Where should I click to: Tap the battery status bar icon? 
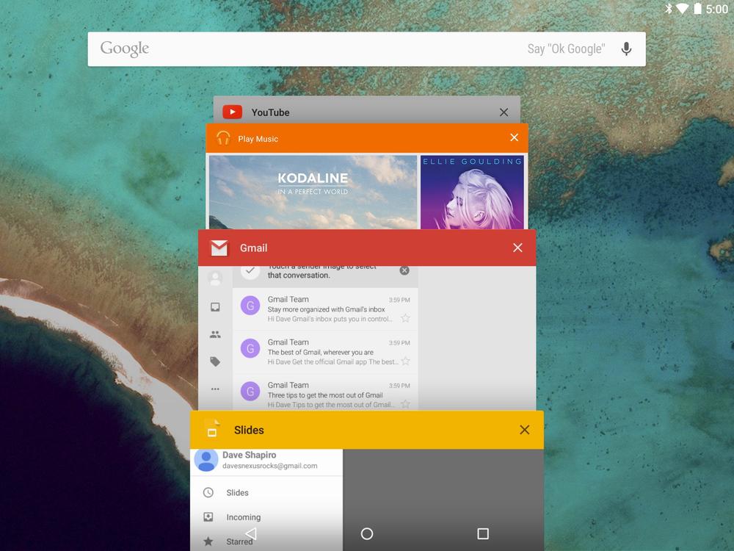pos(697,8)
